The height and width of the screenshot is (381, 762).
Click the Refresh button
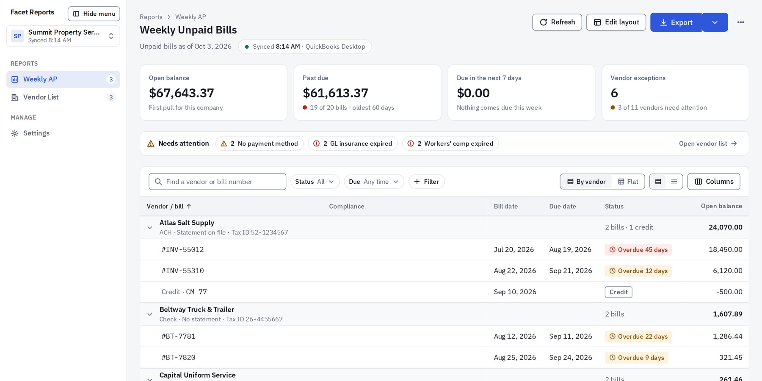tap(557, 22)
